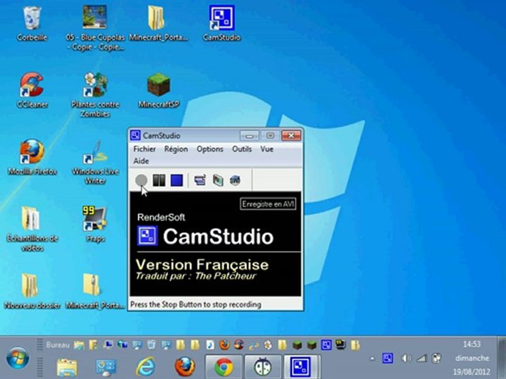Select the Nouveau dossier folder

tap(32, 291)
